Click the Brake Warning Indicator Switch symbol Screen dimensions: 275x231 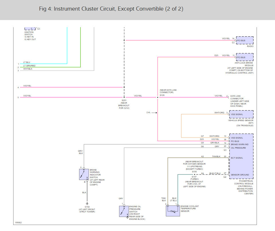point(84,174)
